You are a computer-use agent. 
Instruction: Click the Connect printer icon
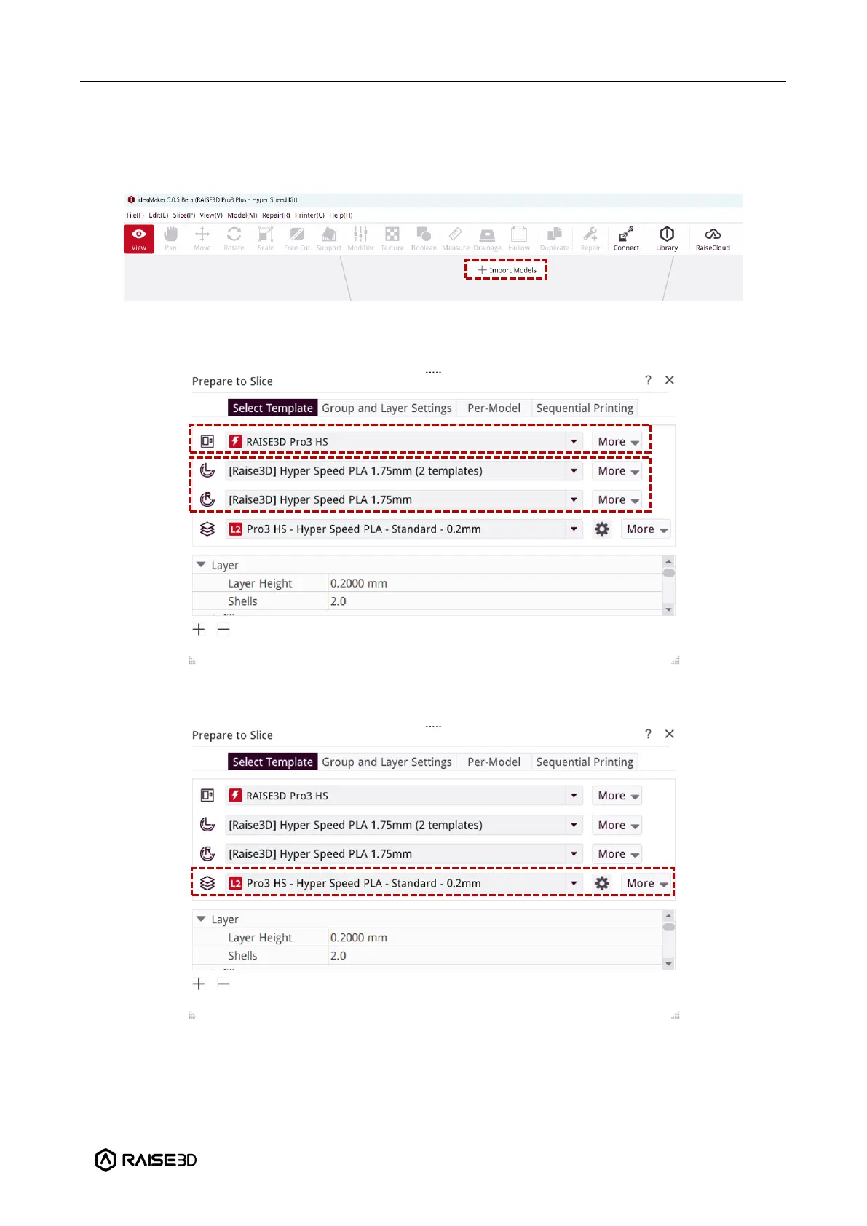tap(626, 239)
